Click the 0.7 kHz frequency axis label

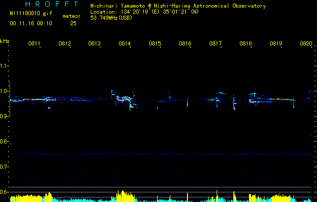pyautogui.click(x=4, y=167)
